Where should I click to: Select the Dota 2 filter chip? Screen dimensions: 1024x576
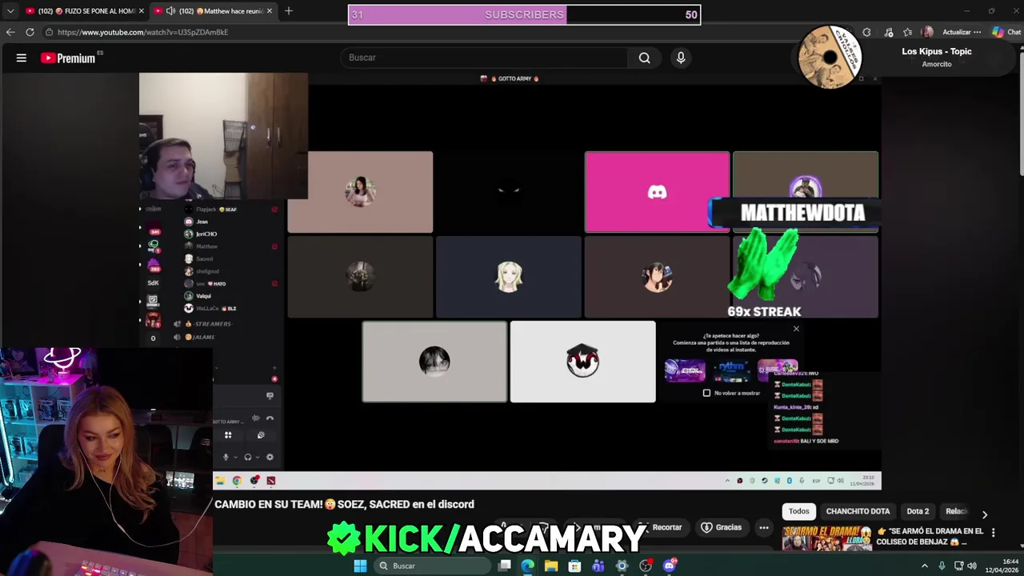918,511
